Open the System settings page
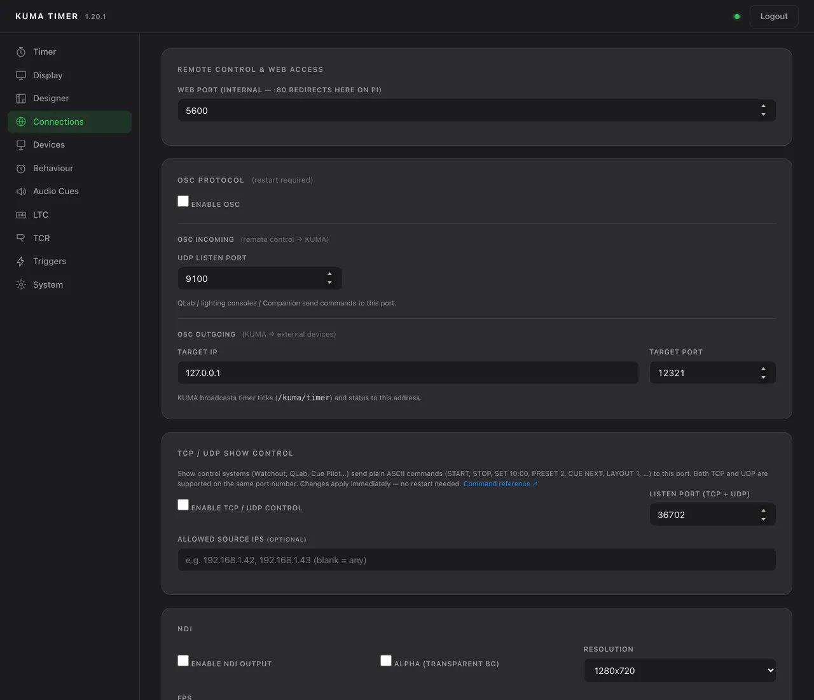This screenshot has width=814, height=700. point(70,284)
